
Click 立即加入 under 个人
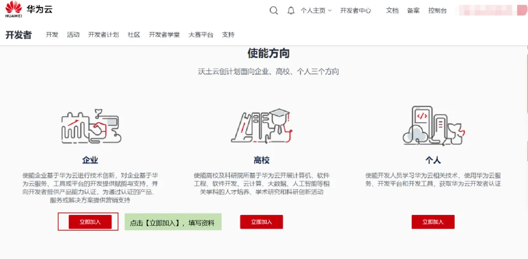433,222
